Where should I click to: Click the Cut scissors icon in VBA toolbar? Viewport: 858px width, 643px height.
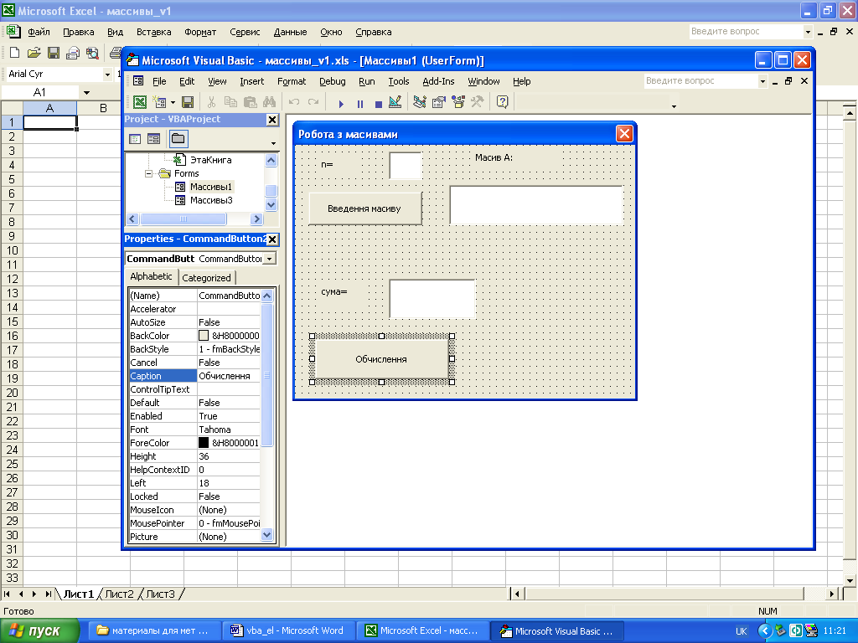[x=212, y=101]
